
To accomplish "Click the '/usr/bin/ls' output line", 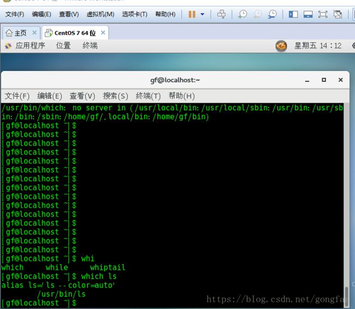I will coord(61,294).
